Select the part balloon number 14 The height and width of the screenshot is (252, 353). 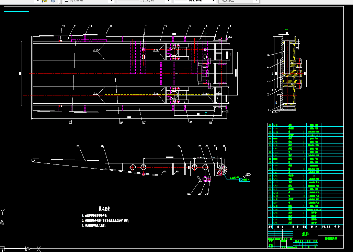click(x=75, y=26)
